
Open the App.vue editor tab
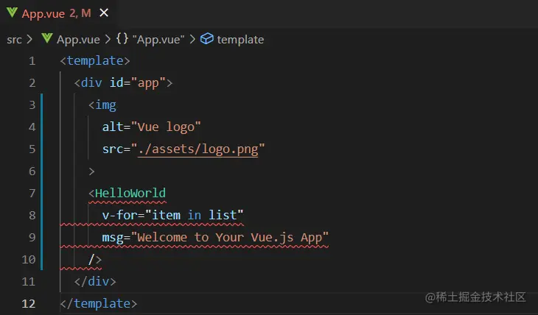click(x=57, y=13)
